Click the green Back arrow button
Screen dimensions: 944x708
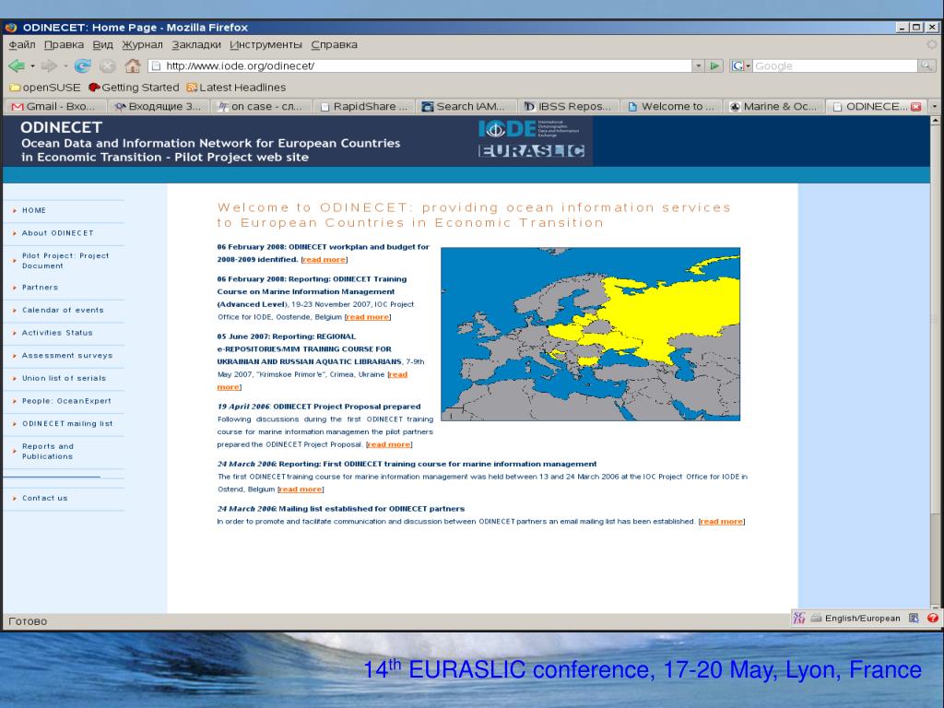(17, 65)
